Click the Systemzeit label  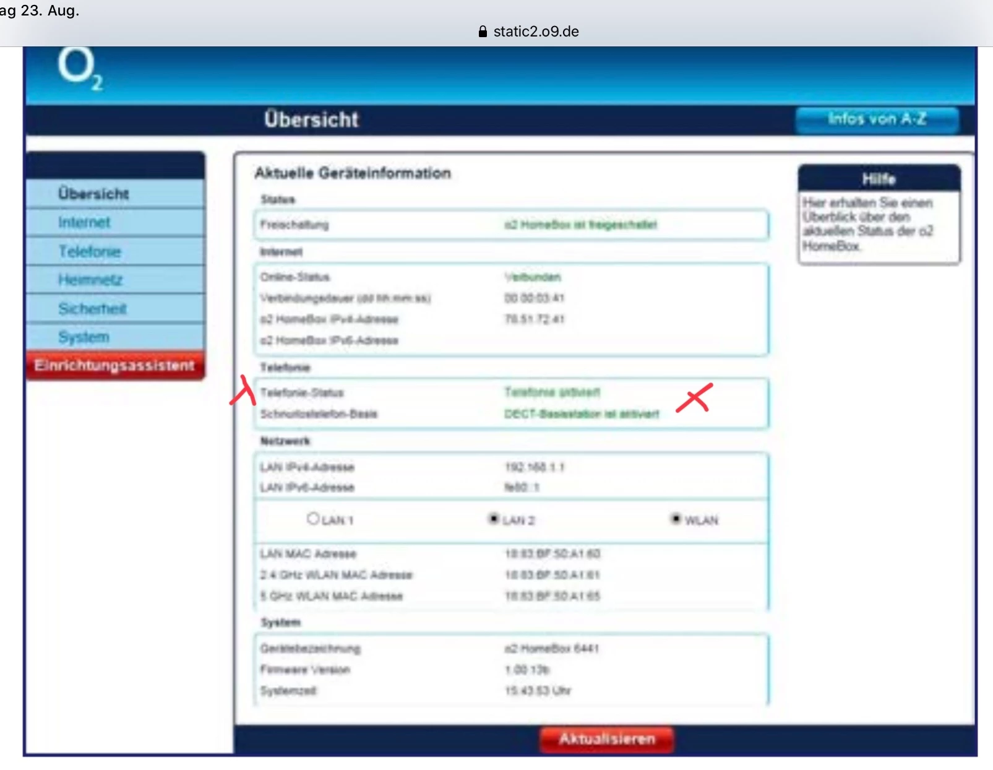pos(289,691)
